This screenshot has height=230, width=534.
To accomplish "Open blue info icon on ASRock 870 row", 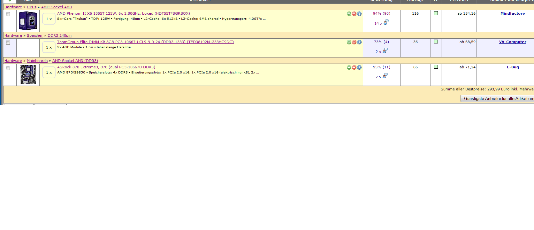I will pyautogui.click(x=359, y=67).
